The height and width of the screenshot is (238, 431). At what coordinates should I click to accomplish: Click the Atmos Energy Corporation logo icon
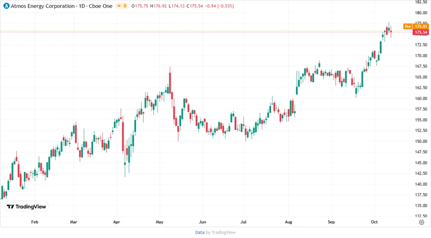[x=6, y=6]
